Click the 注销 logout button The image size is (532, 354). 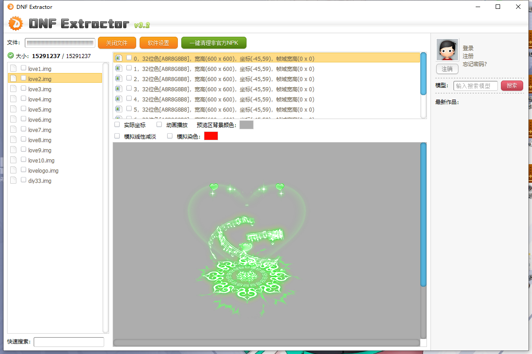pyautogui.click(x=447, y=69)
